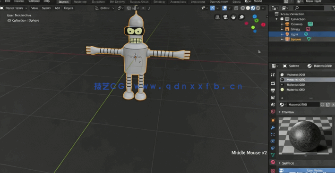Viewport: 335px width, 173px height.
Task: Open the View Layer properties icon
Action: 273,98
